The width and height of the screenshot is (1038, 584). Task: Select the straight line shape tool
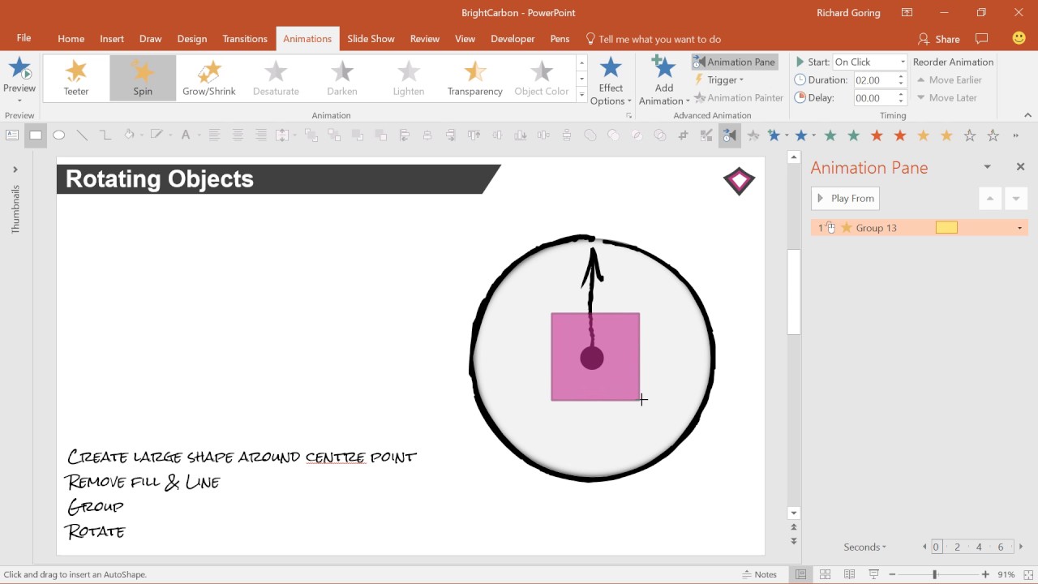(x=82, y=135)
